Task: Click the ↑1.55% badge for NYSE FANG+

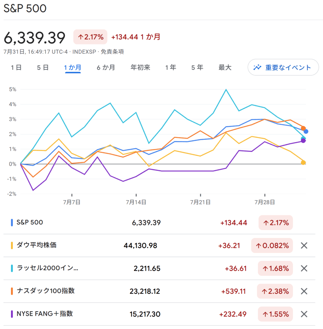Action: tap(275, 314)
